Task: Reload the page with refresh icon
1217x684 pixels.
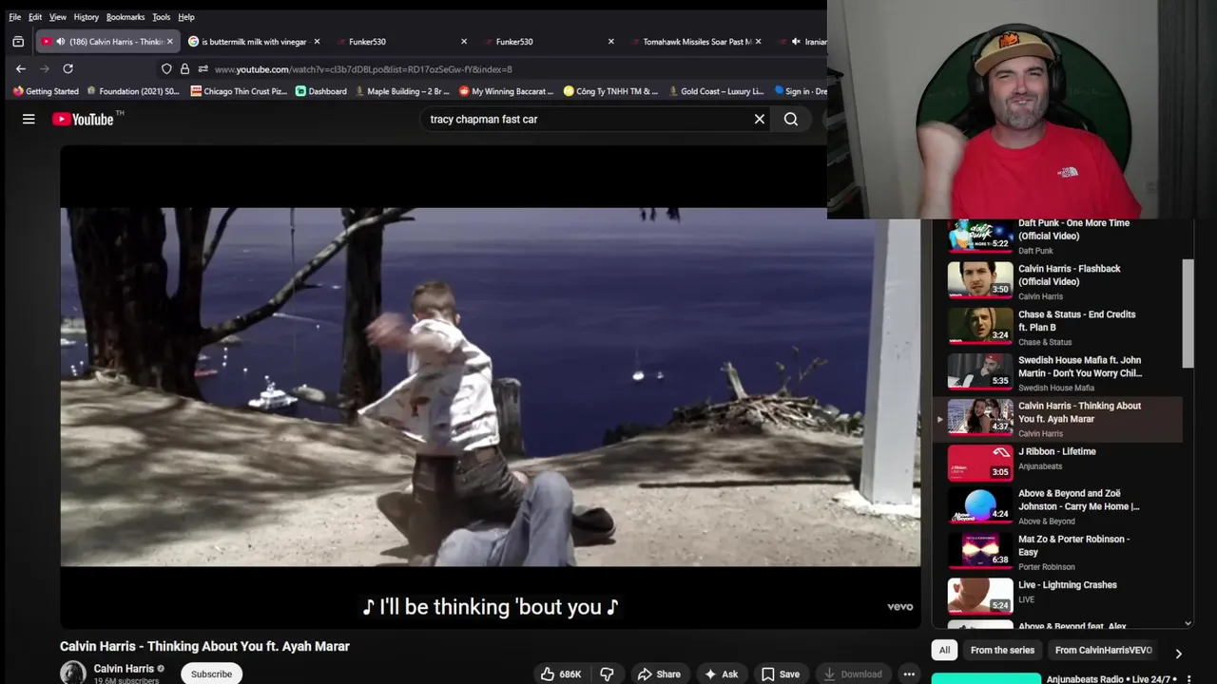Action: click(x=68, y=68)
